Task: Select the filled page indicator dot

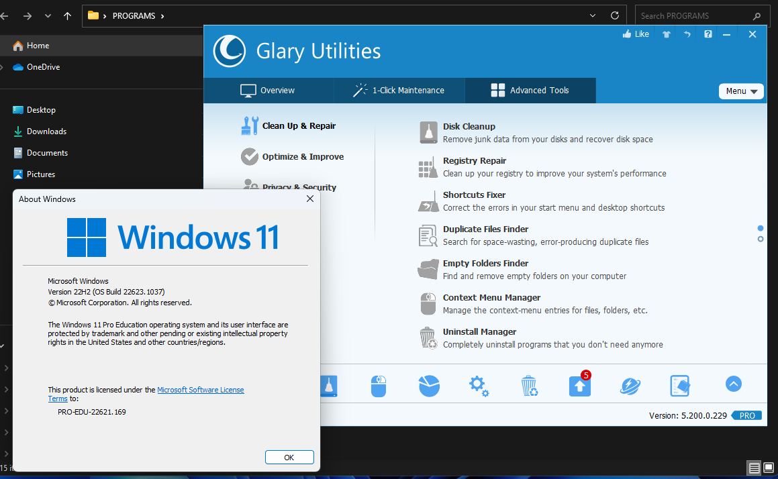Action: 761,228
